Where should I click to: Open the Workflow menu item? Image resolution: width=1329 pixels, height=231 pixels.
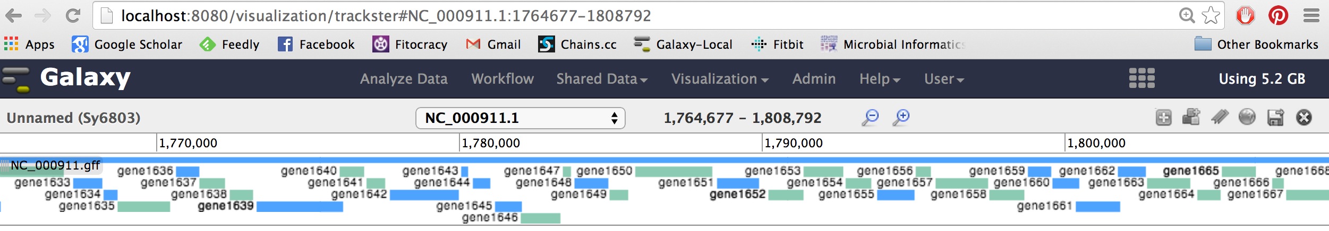pos(502,79)
